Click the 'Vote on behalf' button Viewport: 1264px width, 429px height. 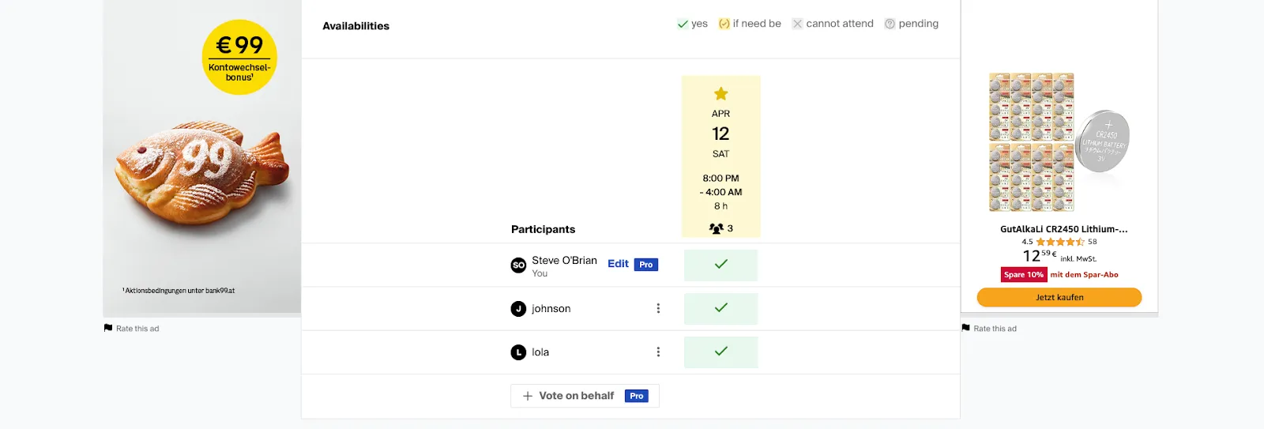(x=585, y=396)
